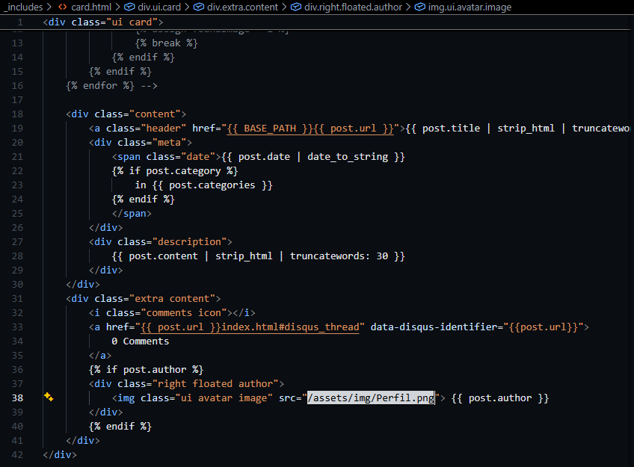634x467 pixels.
Task: Click the sparkle code action icon on line 38
Action: [49, 398]
